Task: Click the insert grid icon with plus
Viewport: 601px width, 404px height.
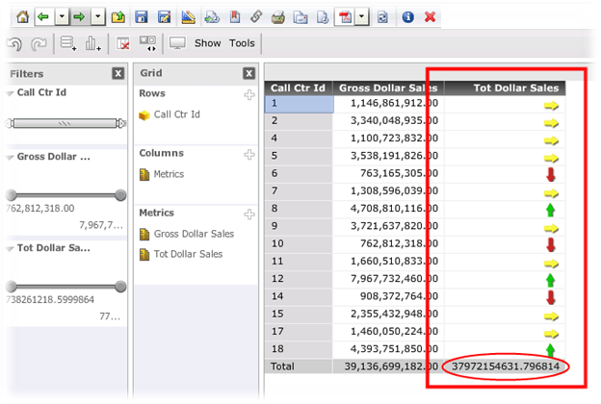Action: pos(68,43)
